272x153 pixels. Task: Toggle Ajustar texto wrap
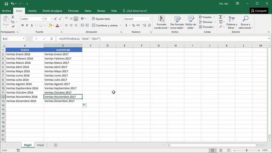coord(101,19)
